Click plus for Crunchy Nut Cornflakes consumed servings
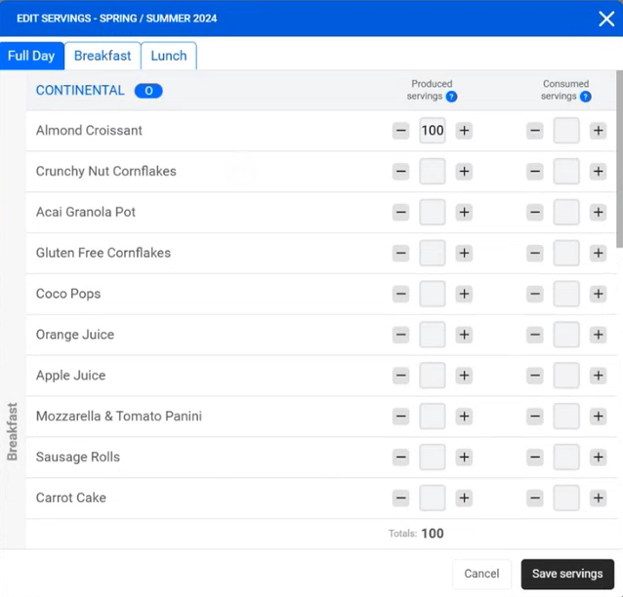 tap(598, 172)
